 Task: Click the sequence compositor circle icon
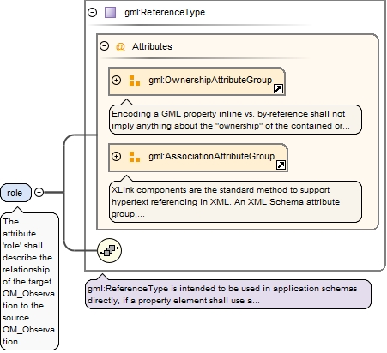[x=109, y=250]
